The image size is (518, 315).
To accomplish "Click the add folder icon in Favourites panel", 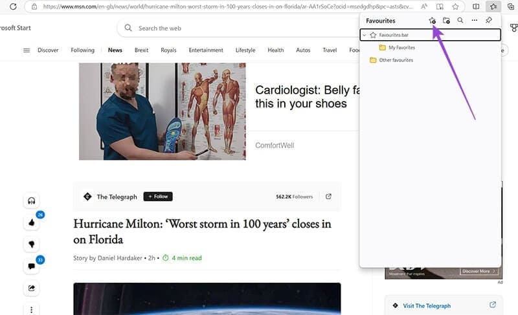I will [x=446, y=21].
